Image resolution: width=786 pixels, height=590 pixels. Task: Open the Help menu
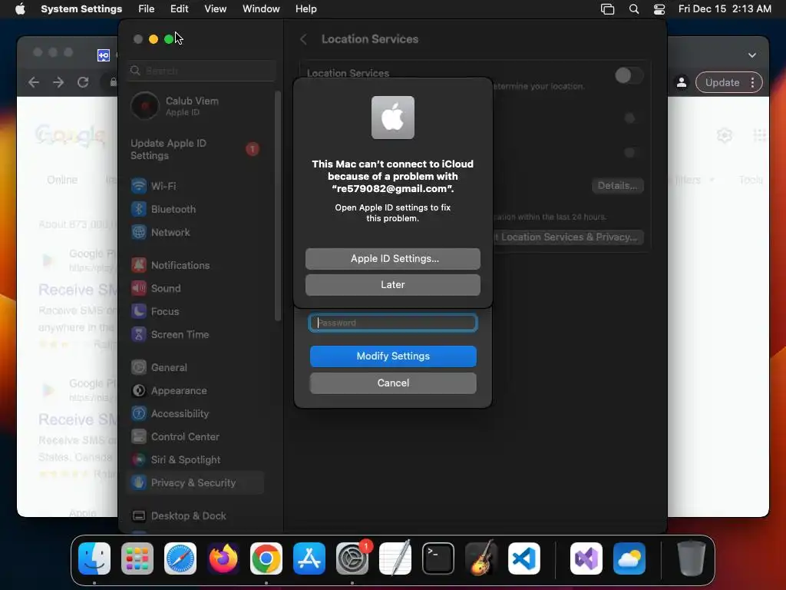point(305,9)
